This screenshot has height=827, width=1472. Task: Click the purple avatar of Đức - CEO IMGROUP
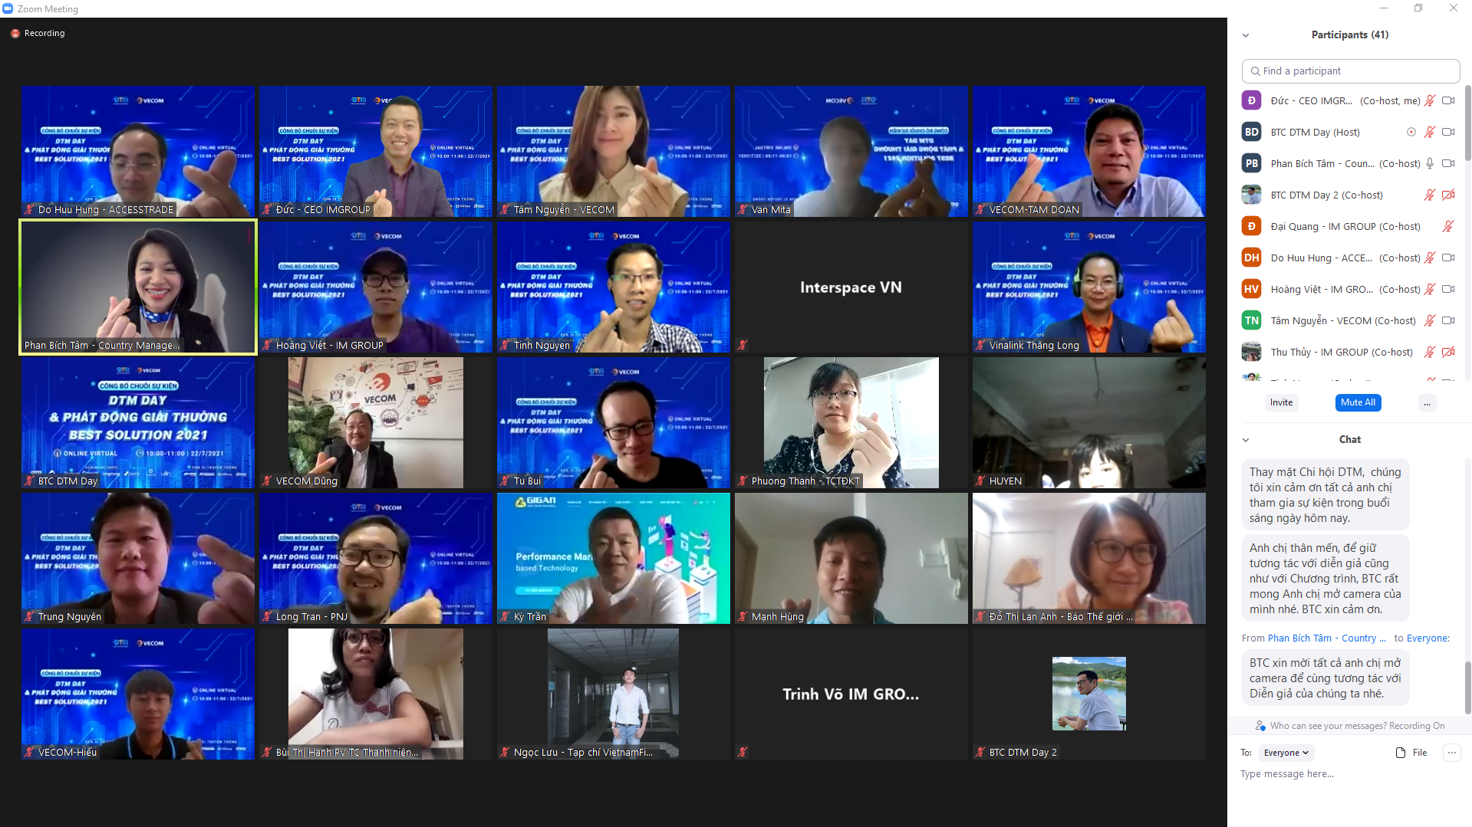click(1251, 100)
